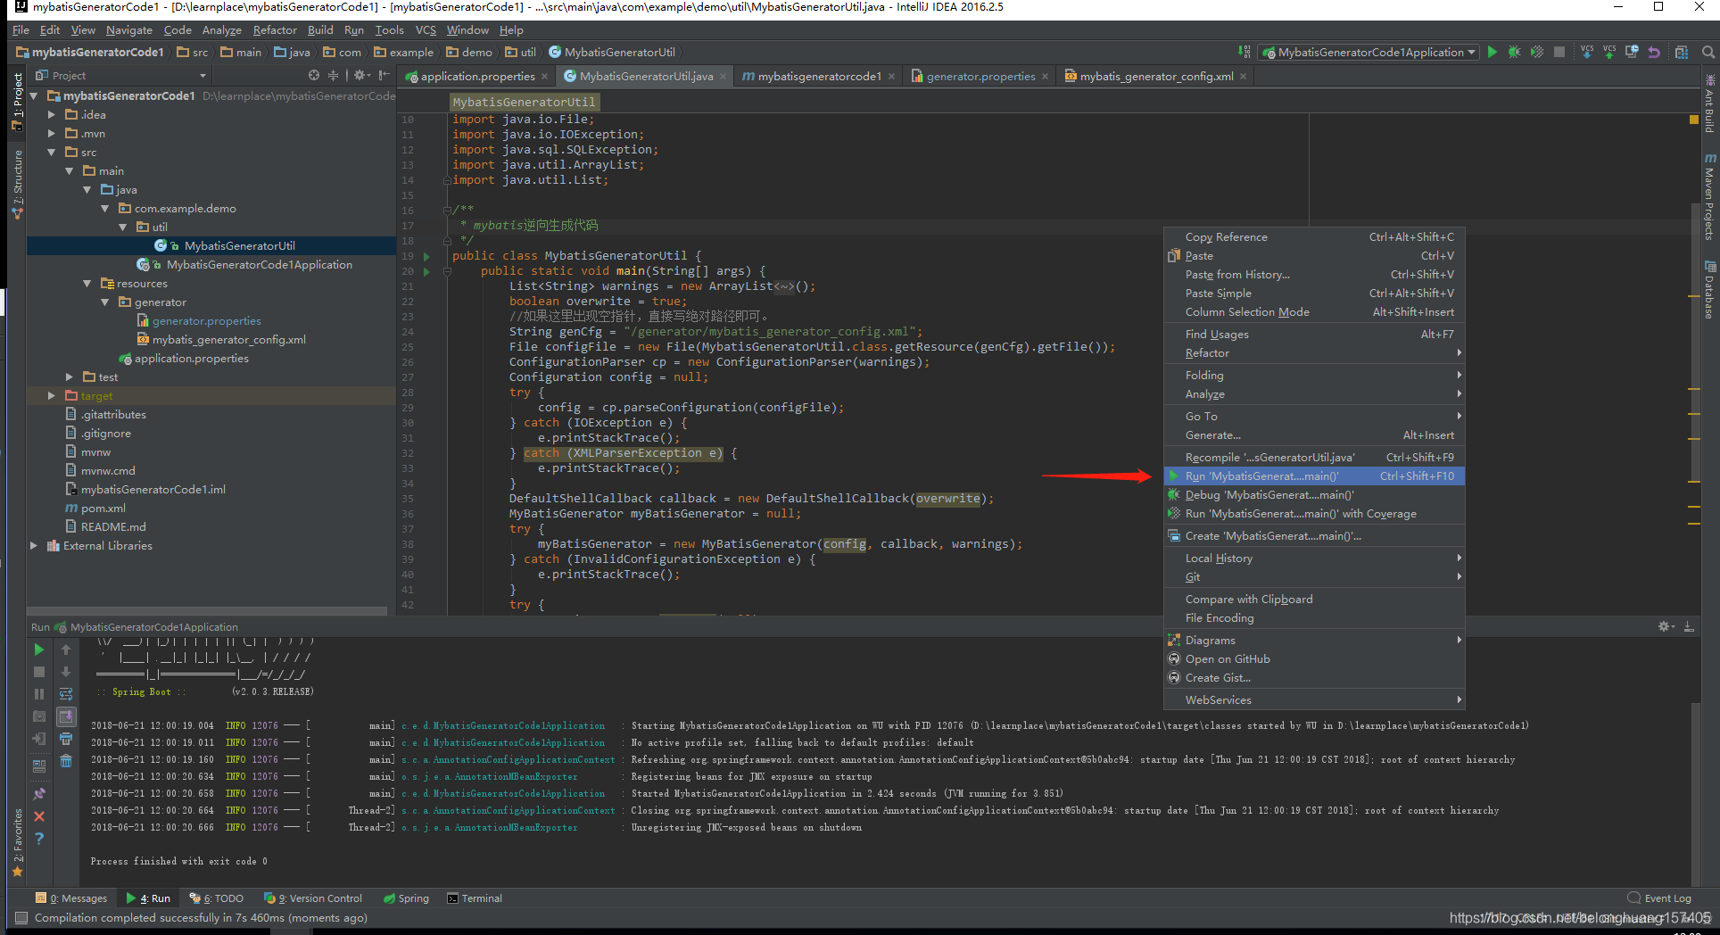Viewport: 1720px width, 935px height.
Task: Click Scroll from Source target icon
Action: (314, 76)
